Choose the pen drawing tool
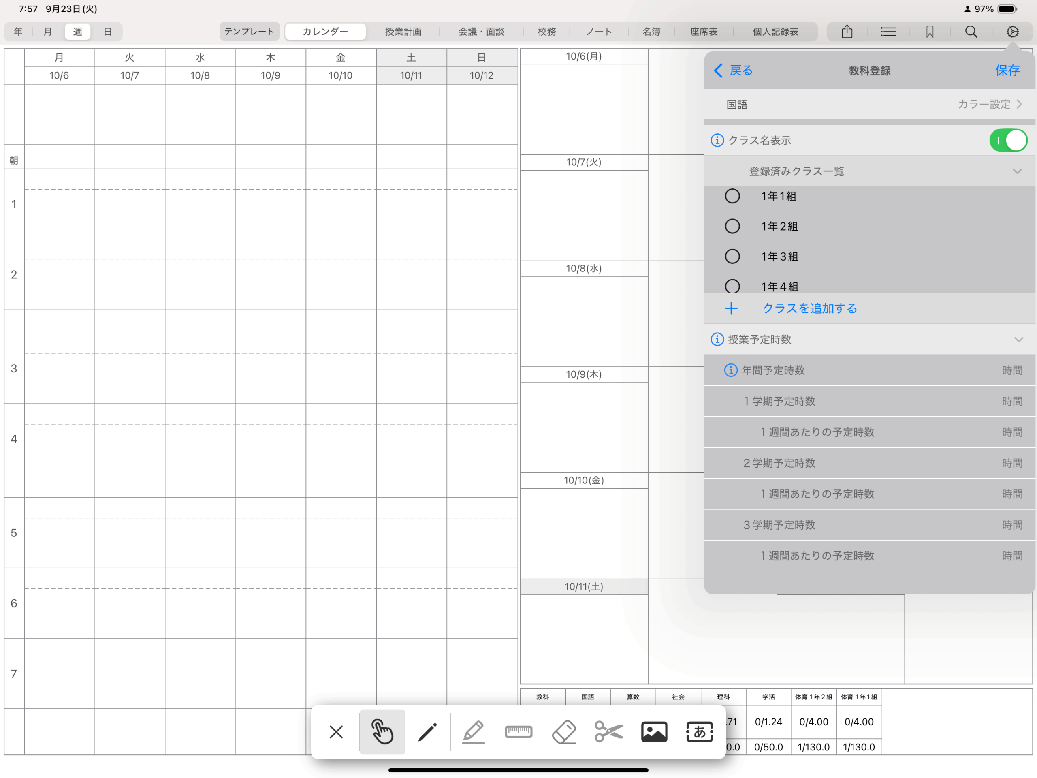1037x778 pixels. coord(427,731)
